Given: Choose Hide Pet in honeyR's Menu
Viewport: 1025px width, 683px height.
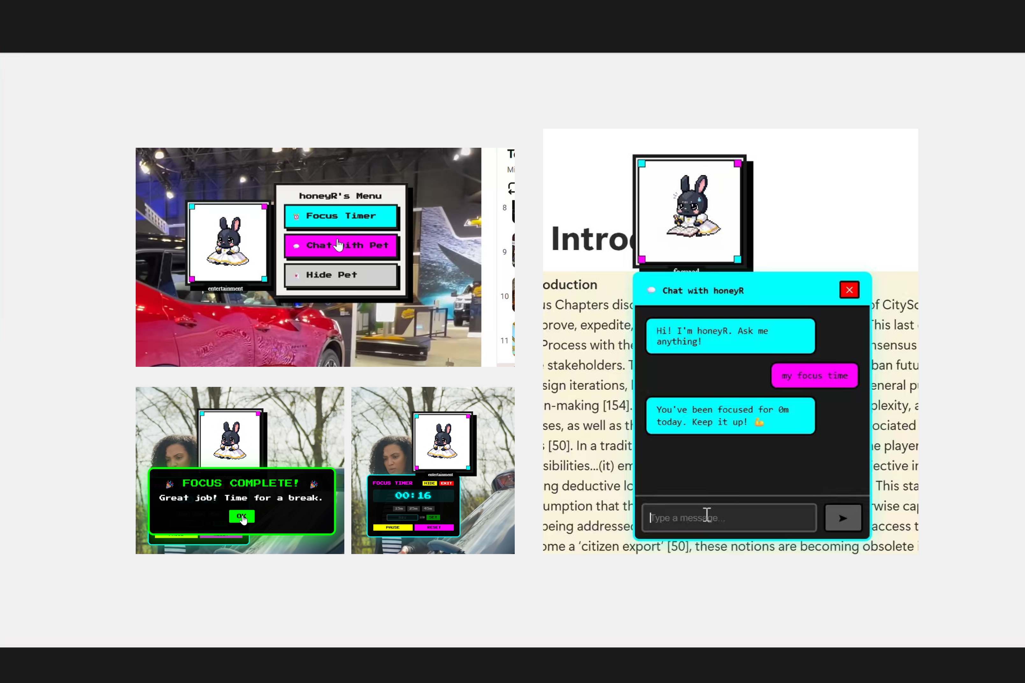Looking at the screenshot, I should (x=340, y=275).
